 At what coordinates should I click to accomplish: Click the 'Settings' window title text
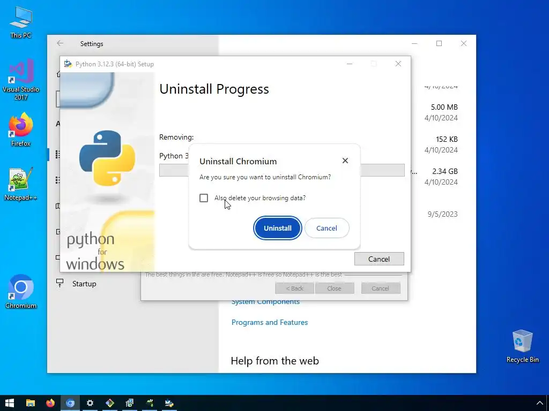91,44
